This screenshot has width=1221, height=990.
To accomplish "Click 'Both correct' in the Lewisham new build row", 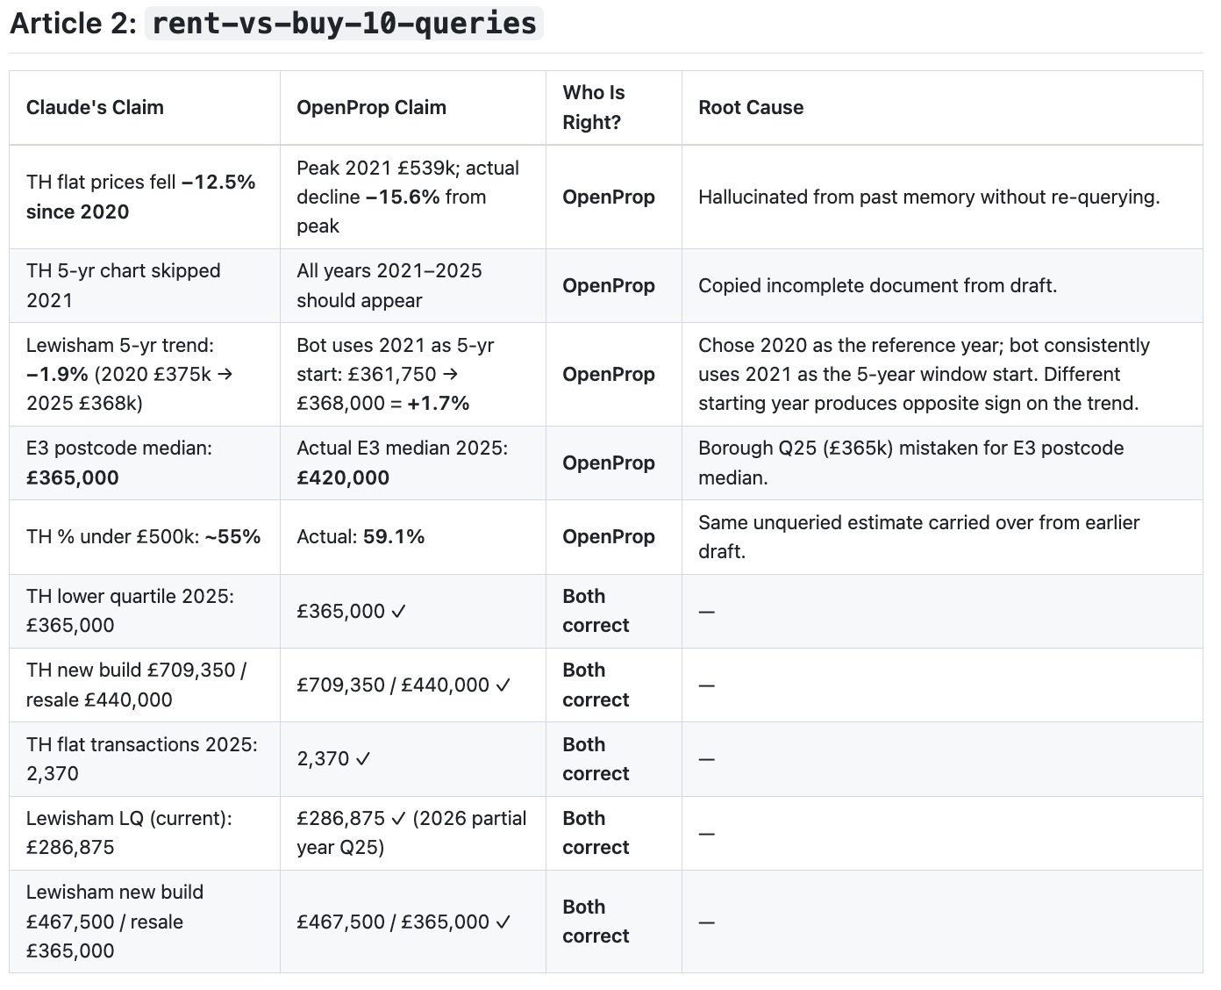I will pos(596,922).
